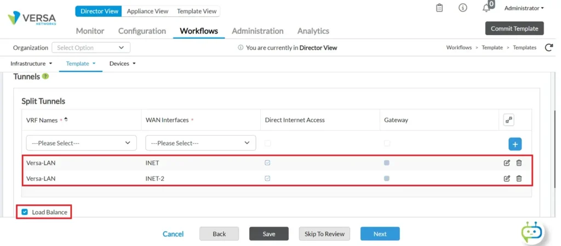Click the refresh icon beside breadcrumb

click(548, 48)
